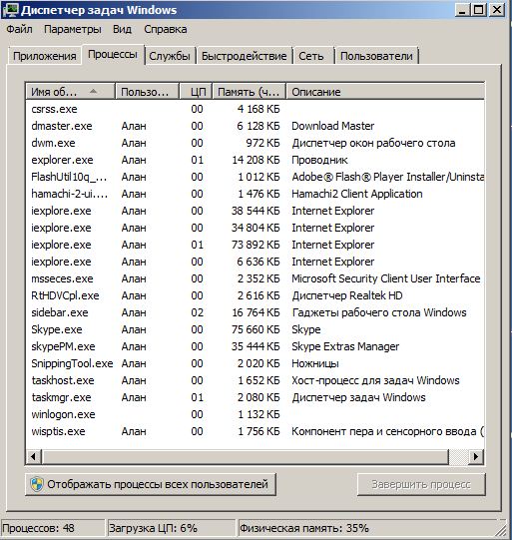Select the FlashUtil10q process row

[x=255, y=177]
